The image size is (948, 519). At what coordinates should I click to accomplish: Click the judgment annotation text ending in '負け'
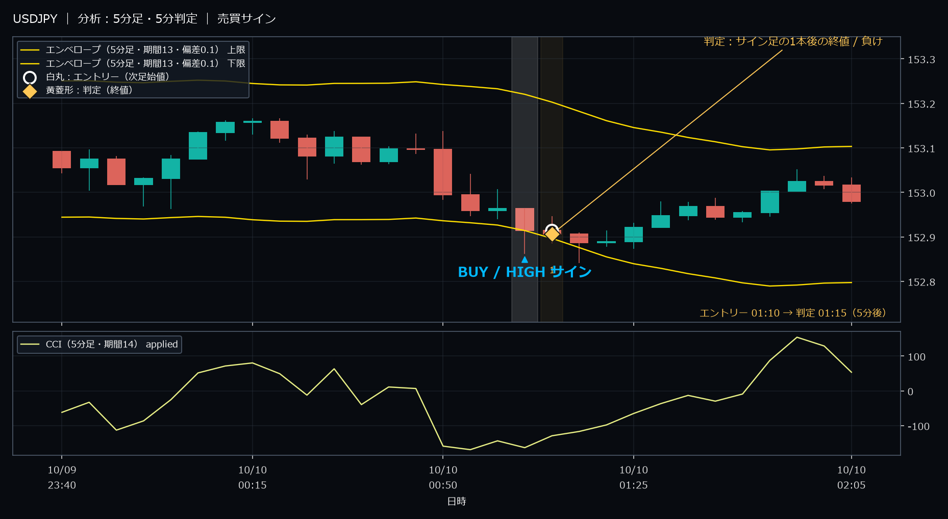tap(793, 41)
